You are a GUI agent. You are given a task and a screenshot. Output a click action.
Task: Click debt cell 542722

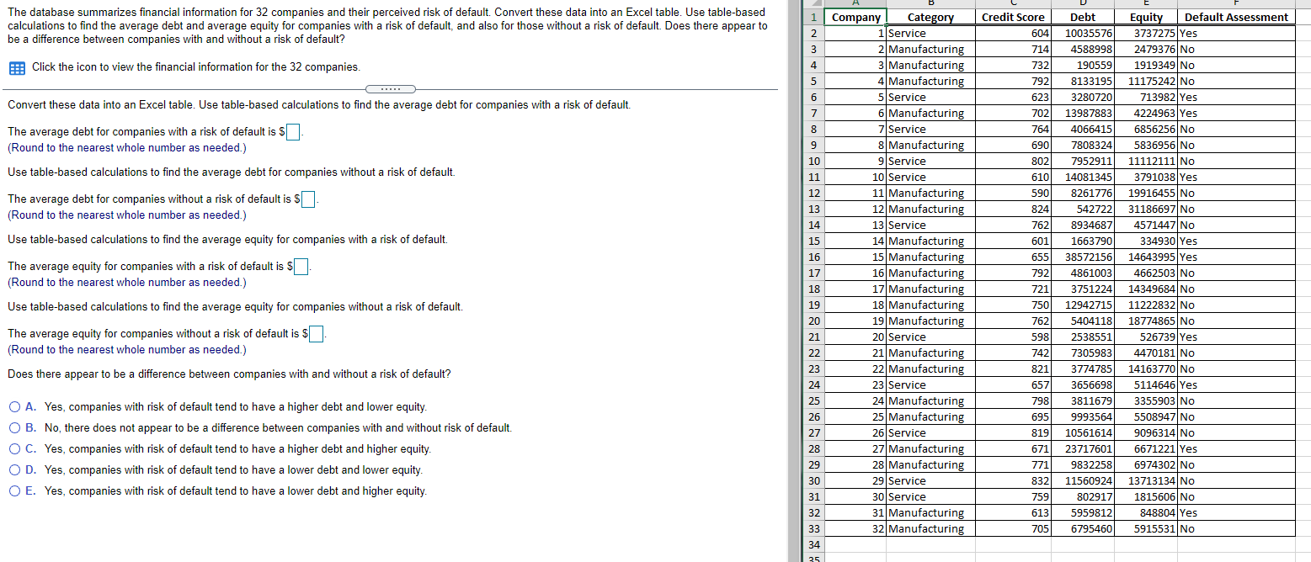click(1083, 209)
